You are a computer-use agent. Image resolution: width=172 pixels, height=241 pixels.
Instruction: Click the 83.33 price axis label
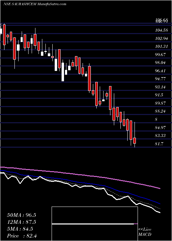[161, 136]
